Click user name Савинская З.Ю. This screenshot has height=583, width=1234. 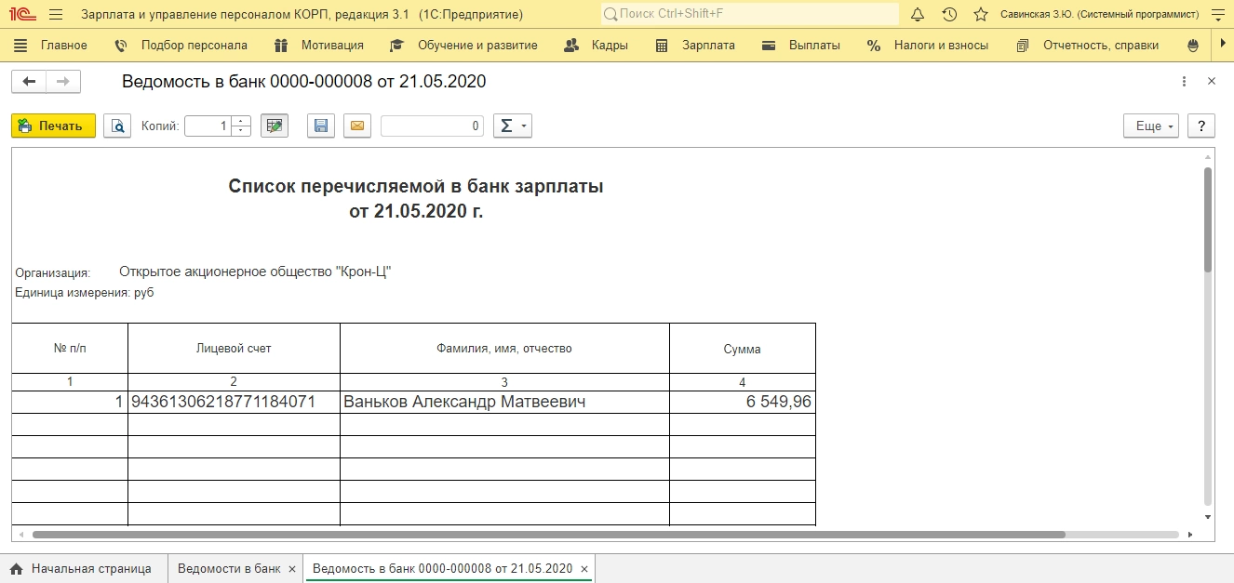click(1100, 14)
